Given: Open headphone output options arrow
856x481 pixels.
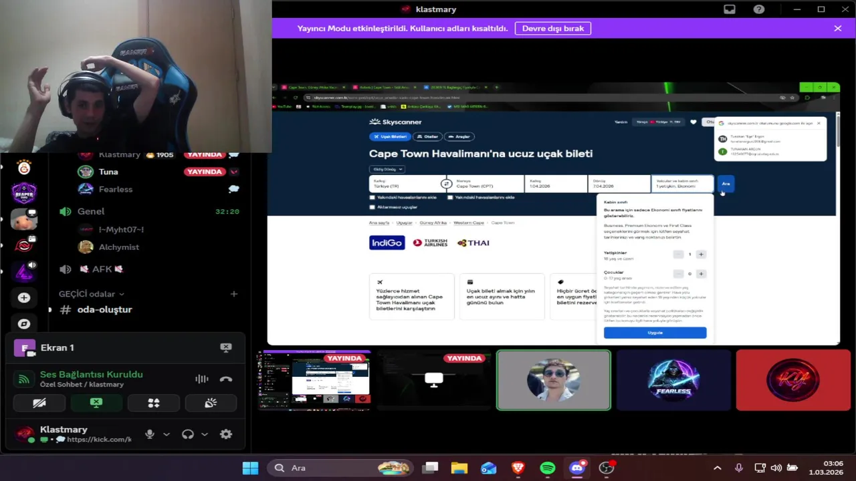Looking at the screenshot, I should point(205,434).
